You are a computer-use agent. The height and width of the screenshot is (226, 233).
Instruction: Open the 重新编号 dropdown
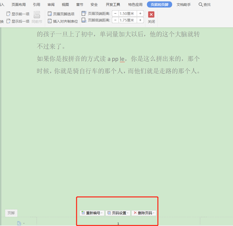point(92,213)
